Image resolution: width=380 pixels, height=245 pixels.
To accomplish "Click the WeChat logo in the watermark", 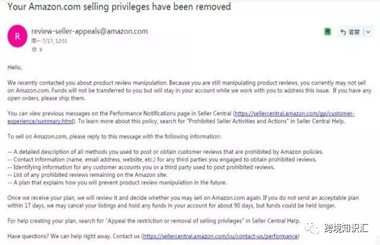I will [x=312, y=228].
